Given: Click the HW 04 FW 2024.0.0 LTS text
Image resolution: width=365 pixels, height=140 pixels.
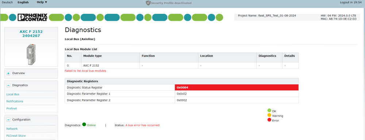Looking at the screenshot, I should point(338,16).
